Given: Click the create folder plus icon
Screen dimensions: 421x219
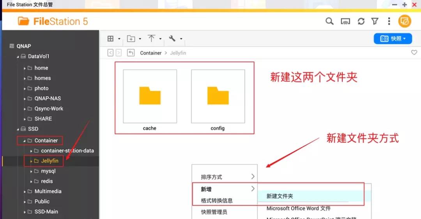Looking at the screenshot, I should tap(131, 39).
